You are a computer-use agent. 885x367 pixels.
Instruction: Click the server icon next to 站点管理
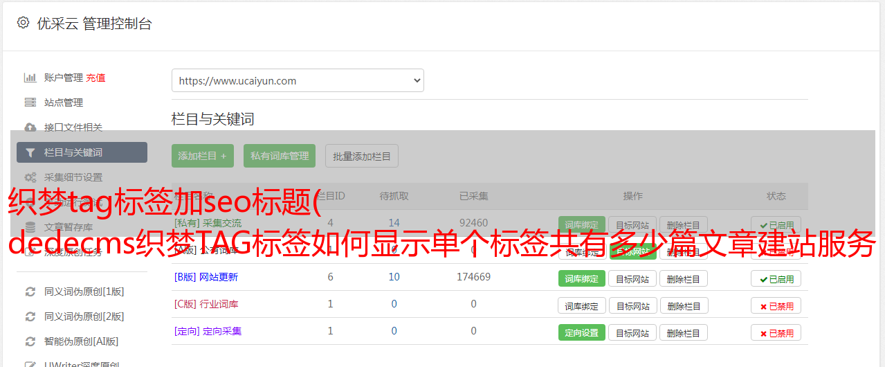click(30, 102)
